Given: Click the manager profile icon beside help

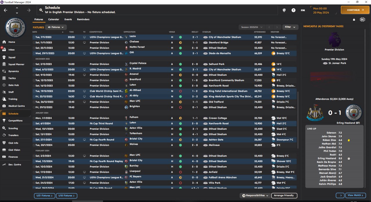Looking at the screenshot, I should [284, 10].
